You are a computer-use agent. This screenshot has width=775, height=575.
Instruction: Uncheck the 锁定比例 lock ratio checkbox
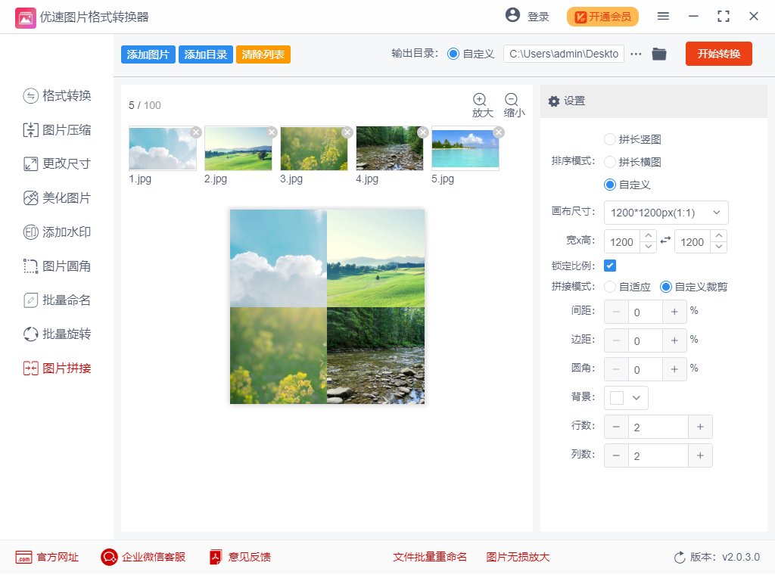(x=610, y=266)
